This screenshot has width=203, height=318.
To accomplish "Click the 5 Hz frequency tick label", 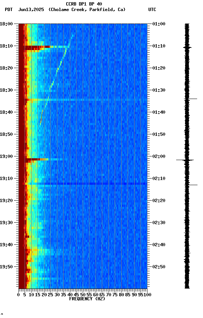I will 25,295.
